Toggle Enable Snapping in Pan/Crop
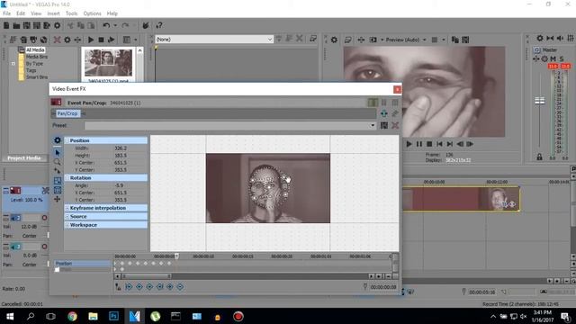 (x=58, y=171)
